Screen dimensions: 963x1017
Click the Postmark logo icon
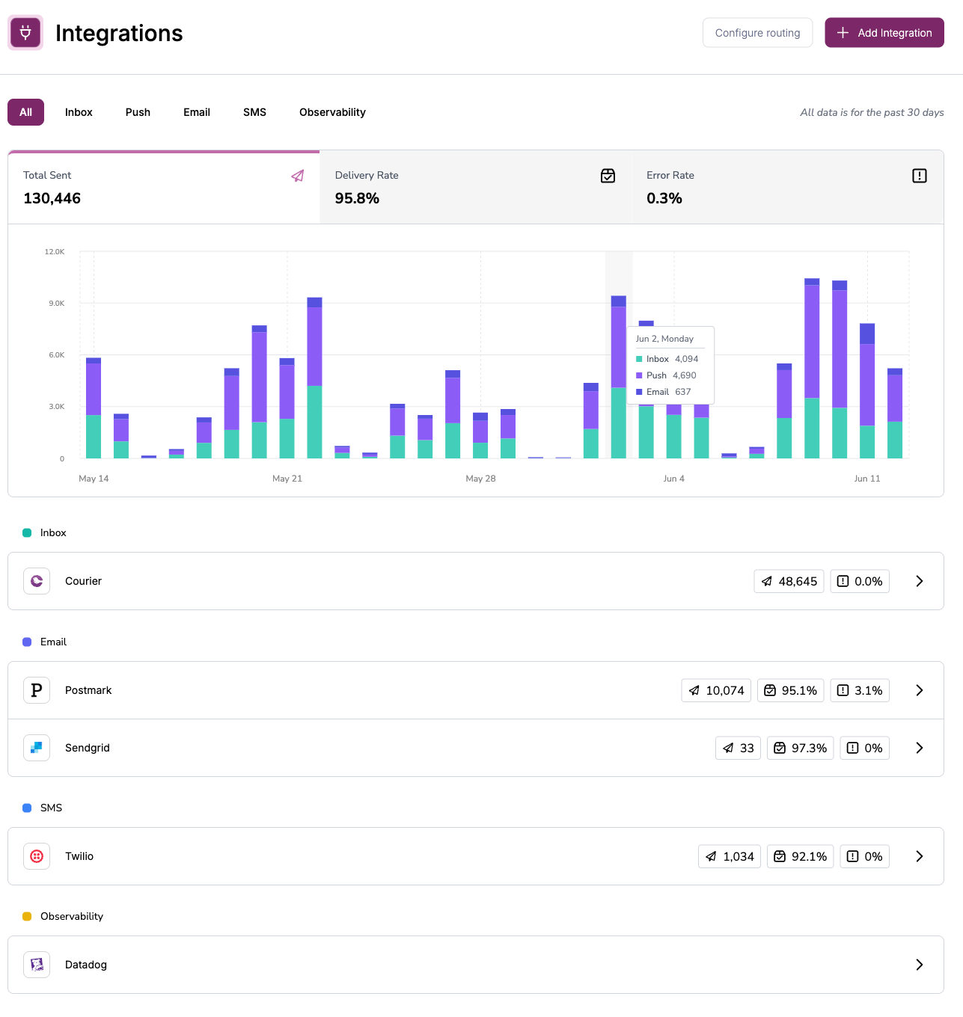click(x=36, y=690)
